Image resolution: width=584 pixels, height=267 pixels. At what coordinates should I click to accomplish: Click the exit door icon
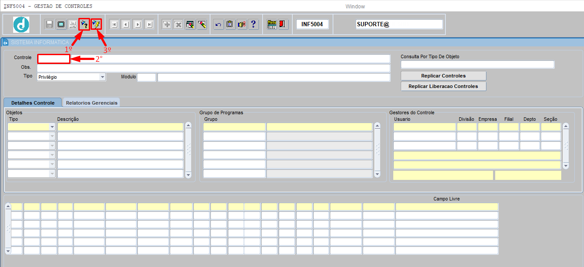tap(283, 25)
